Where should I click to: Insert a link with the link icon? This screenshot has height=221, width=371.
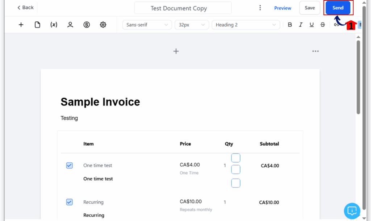click(336, 25)
